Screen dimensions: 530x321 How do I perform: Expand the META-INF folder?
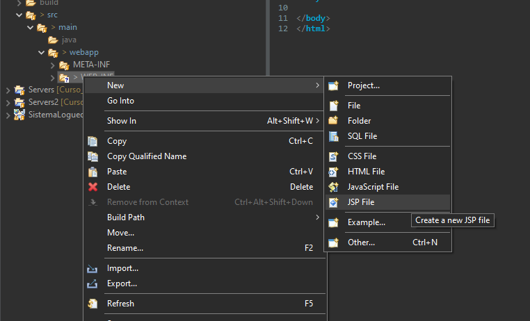tap(53, 65)
